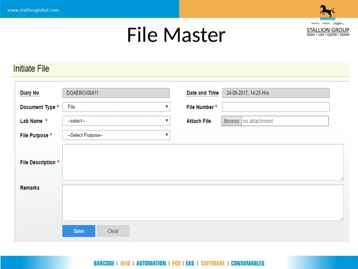
Task: Save the file form
Action: (x=79, y=231)
